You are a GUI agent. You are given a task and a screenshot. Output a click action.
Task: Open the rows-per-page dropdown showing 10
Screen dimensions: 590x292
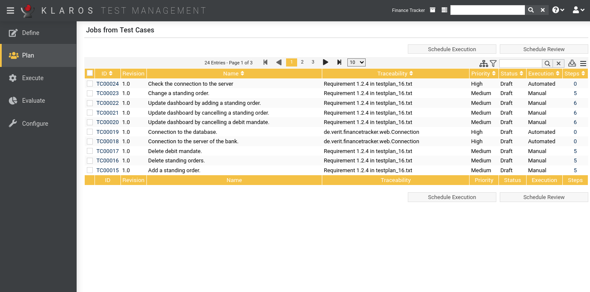[x=356, y=62]
